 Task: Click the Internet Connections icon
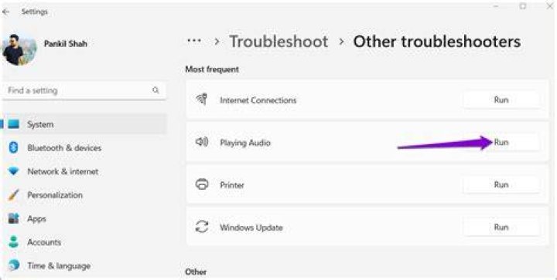coord(202,100)
